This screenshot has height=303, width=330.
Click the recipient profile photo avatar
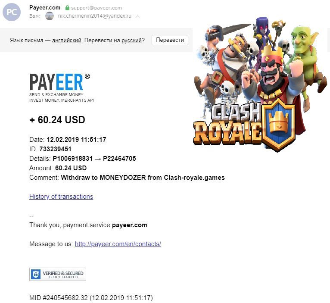(x=50, y=16)
